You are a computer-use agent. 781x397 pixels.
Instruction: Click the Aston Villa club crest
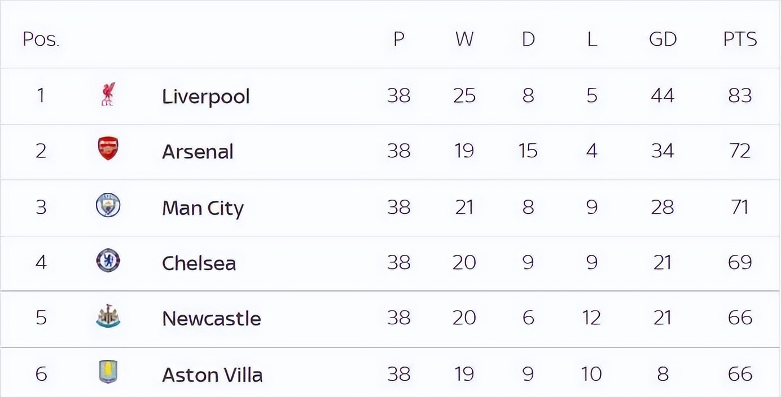tap(108, 372)
